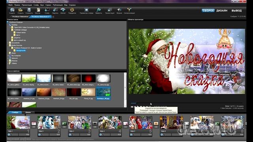Click the preview playback position slider
The width and height of the screenshot is (253, 142).
pos(187,103)
